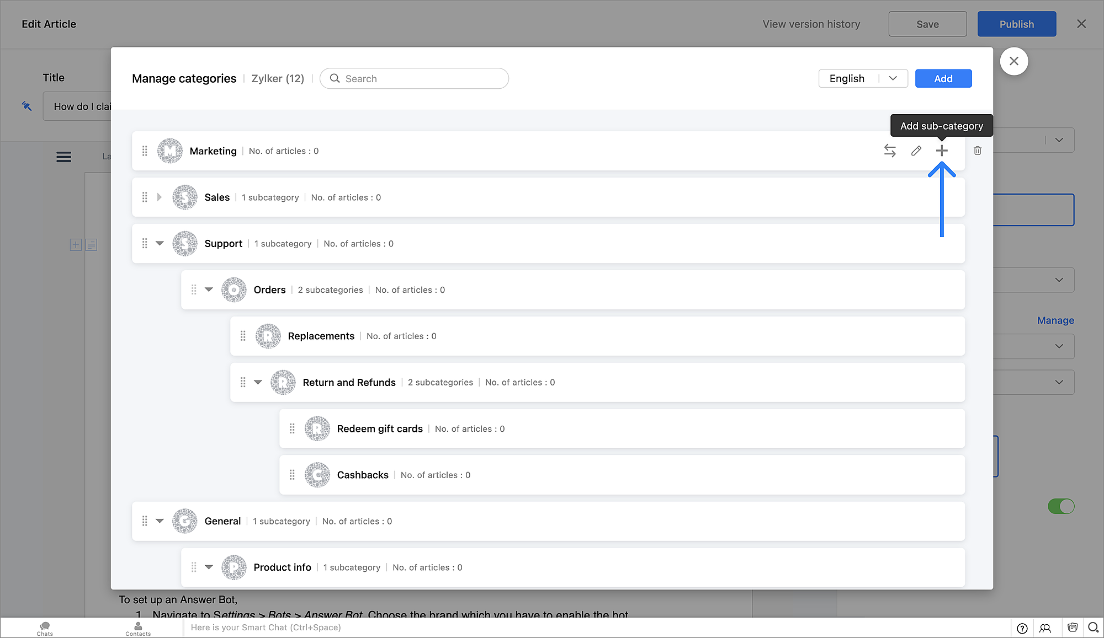Click the move category arrows icon for Marketing
Image resolution: width=1104 pixels, height=638 pixels.
889,151
